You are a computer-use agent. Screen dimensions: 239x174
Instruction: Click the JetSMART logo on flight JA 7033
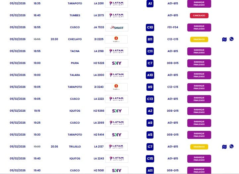pos(117,28)
